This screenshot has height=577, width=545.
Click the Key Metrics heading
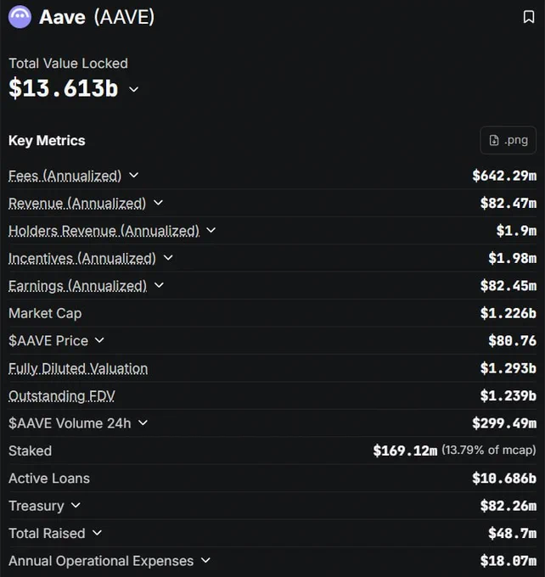(47, 141)
